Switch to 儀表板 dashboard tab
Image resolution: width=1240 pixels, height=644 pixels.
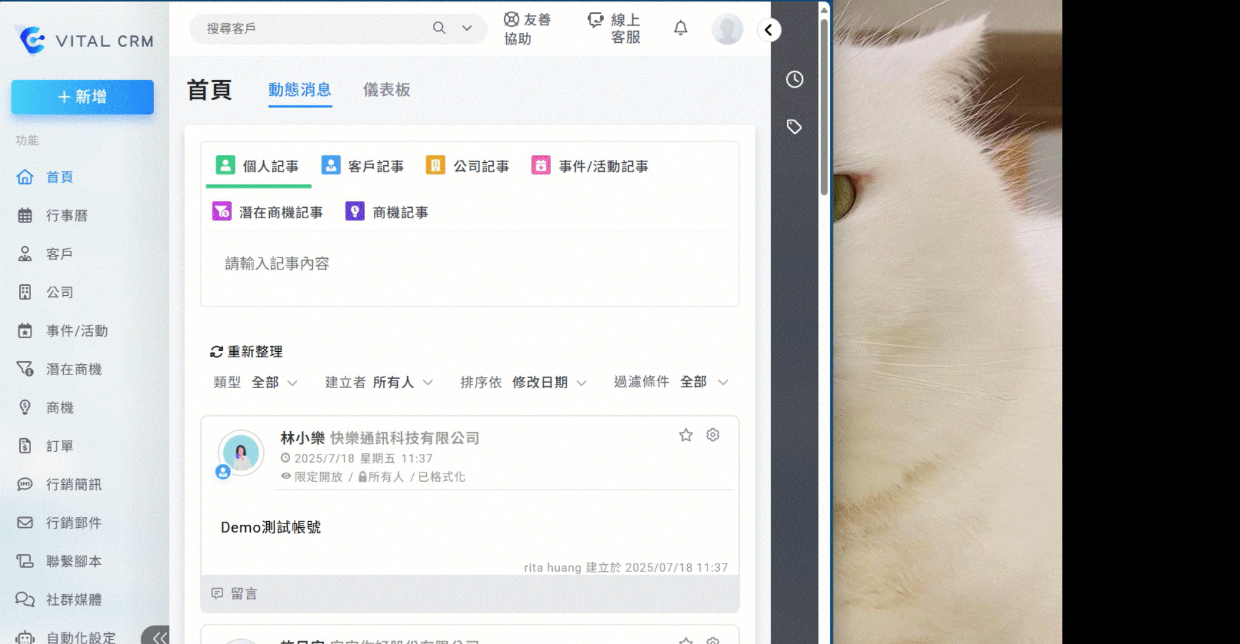coord(387,90)
